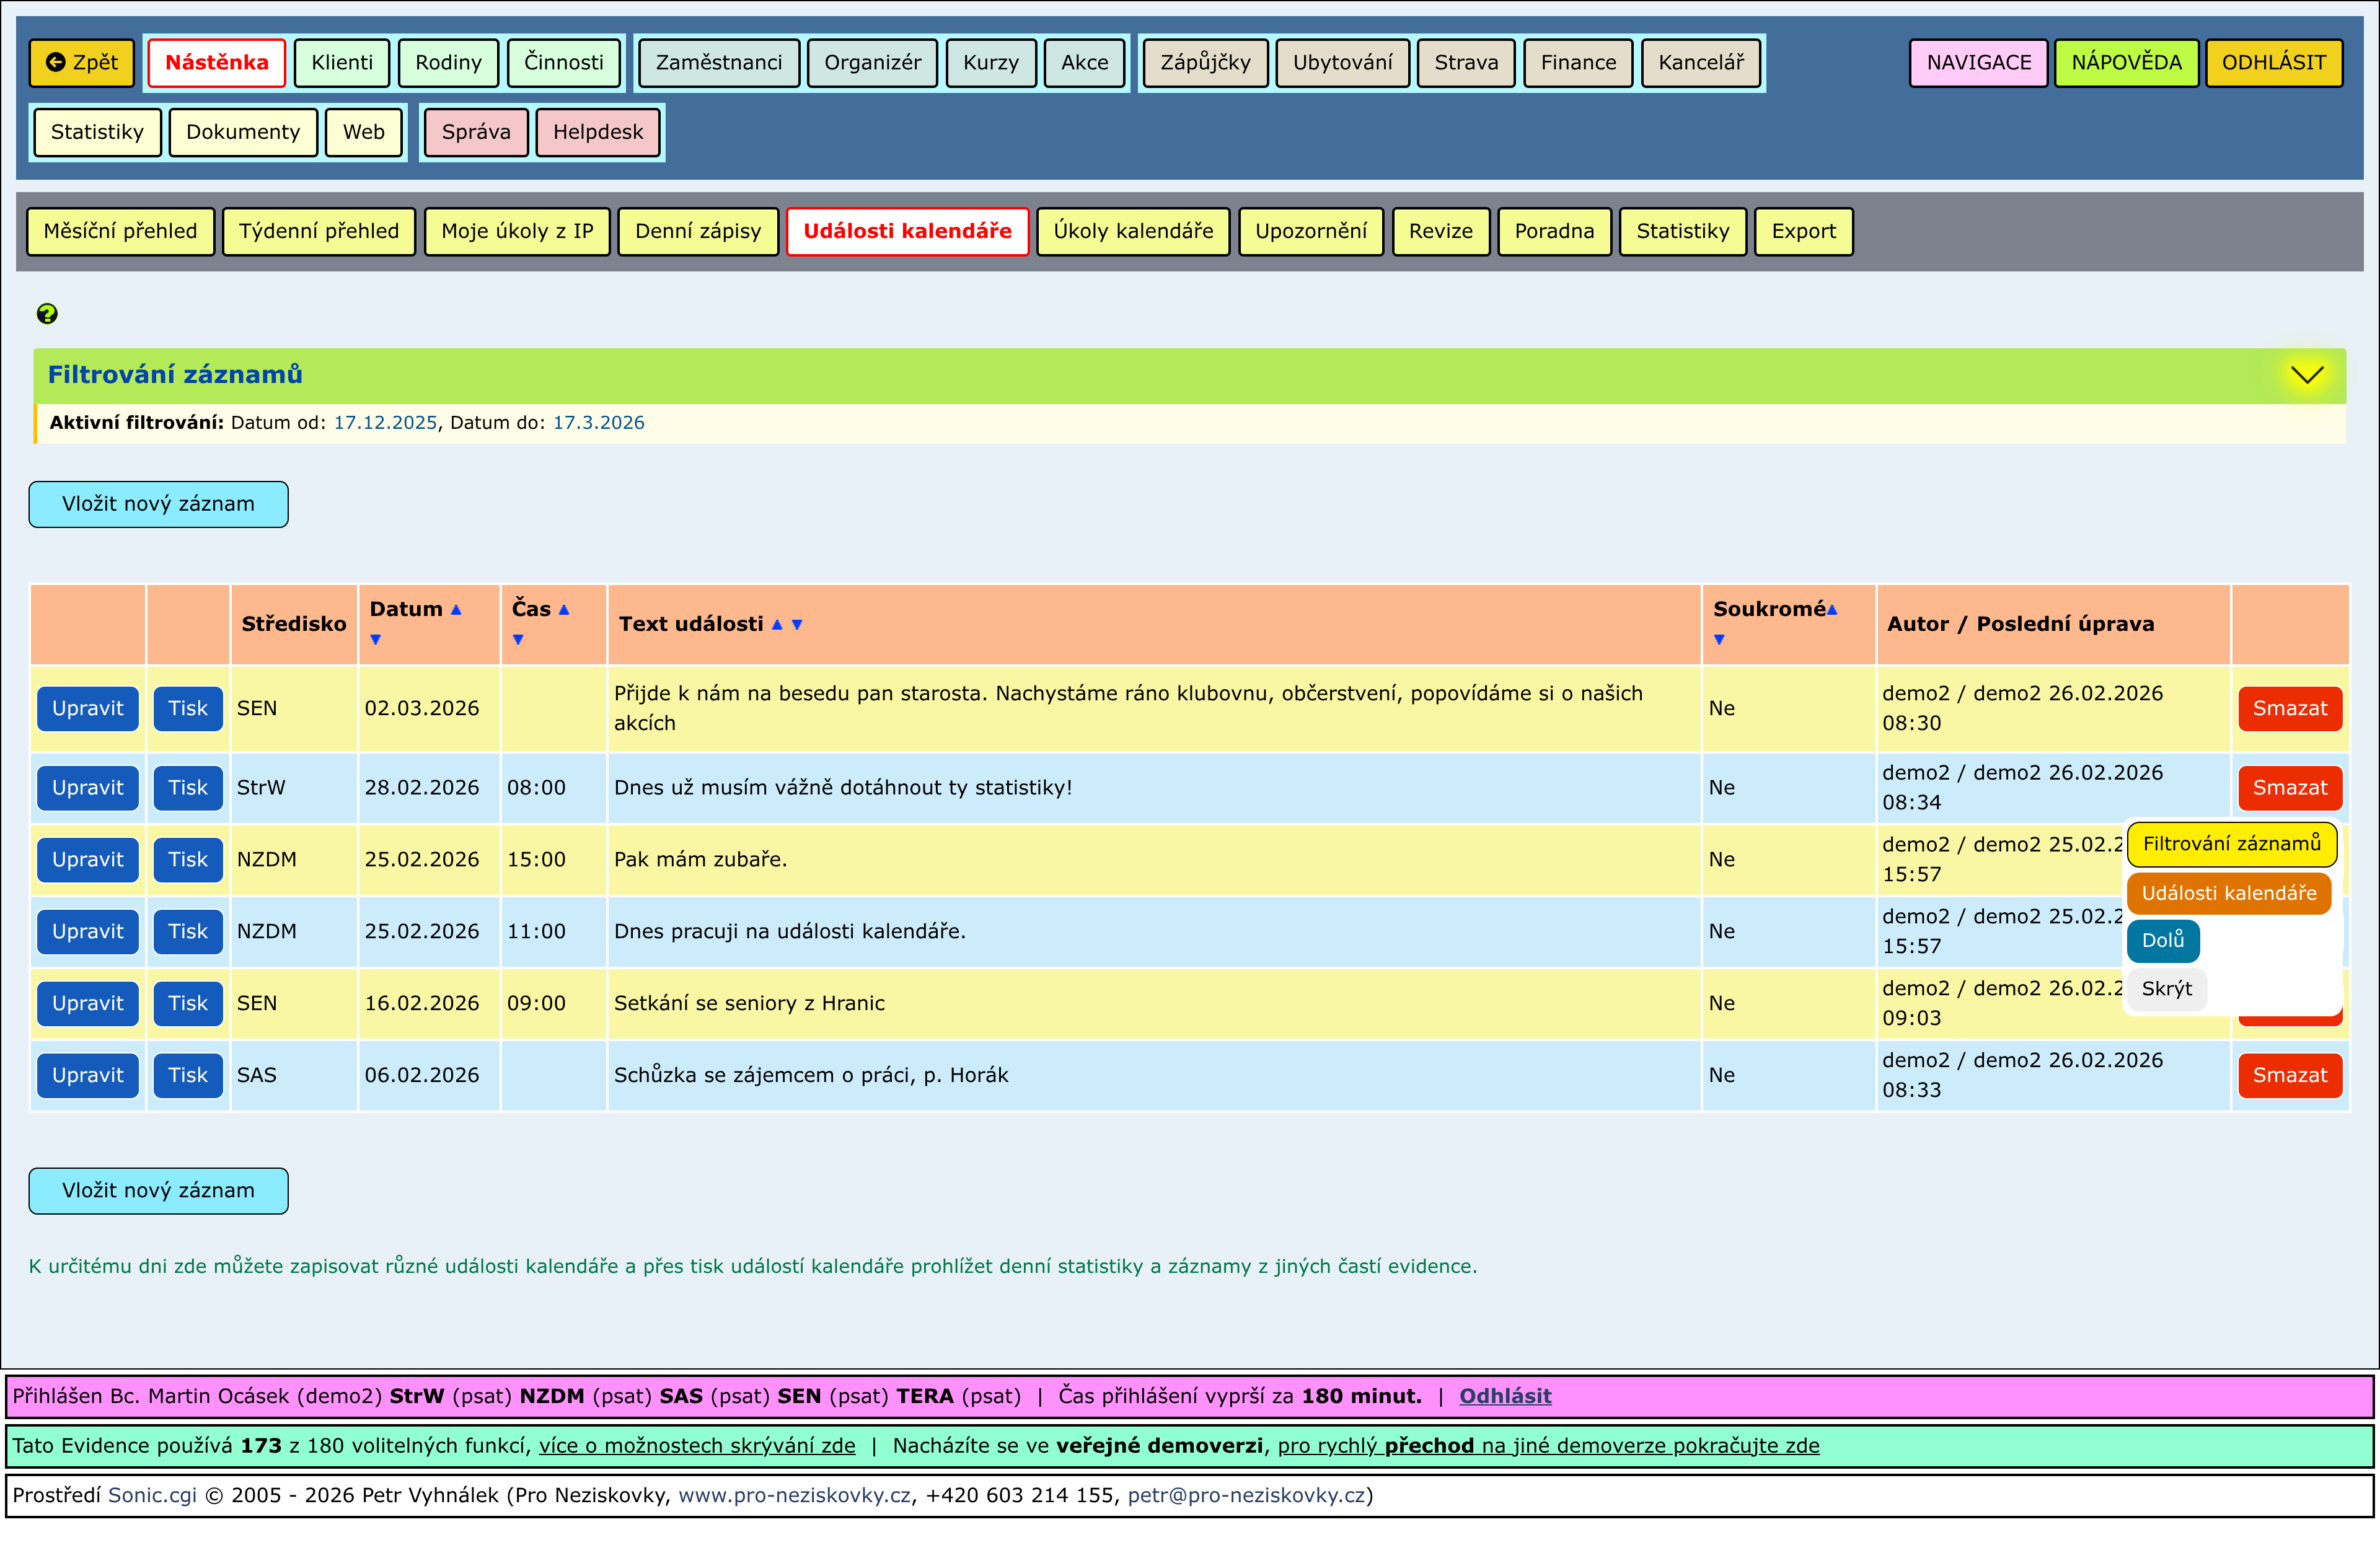Click the green question mark help icon
This screenshot has height=1553, width=2380.
(x=47, y=314)
